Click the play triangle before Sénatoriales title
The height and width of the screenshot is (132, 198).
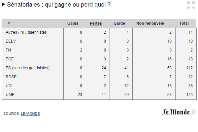pos(3,5)
